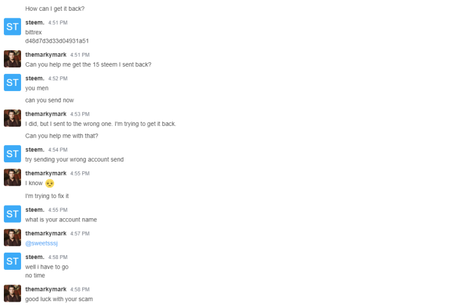Click the 4:54 PM message timestamp
This screenshot has height=308, width=459.
58,150
